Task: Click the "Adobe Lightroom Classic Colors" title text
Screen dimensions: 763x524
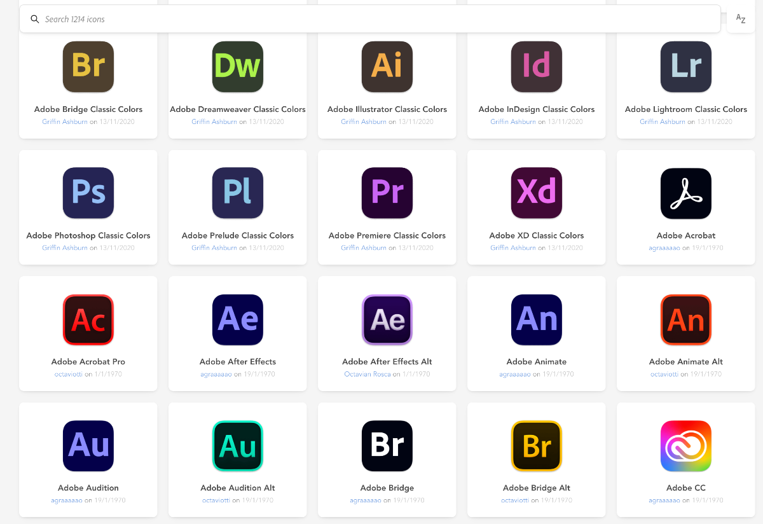Action: click(x=686, y=109)
